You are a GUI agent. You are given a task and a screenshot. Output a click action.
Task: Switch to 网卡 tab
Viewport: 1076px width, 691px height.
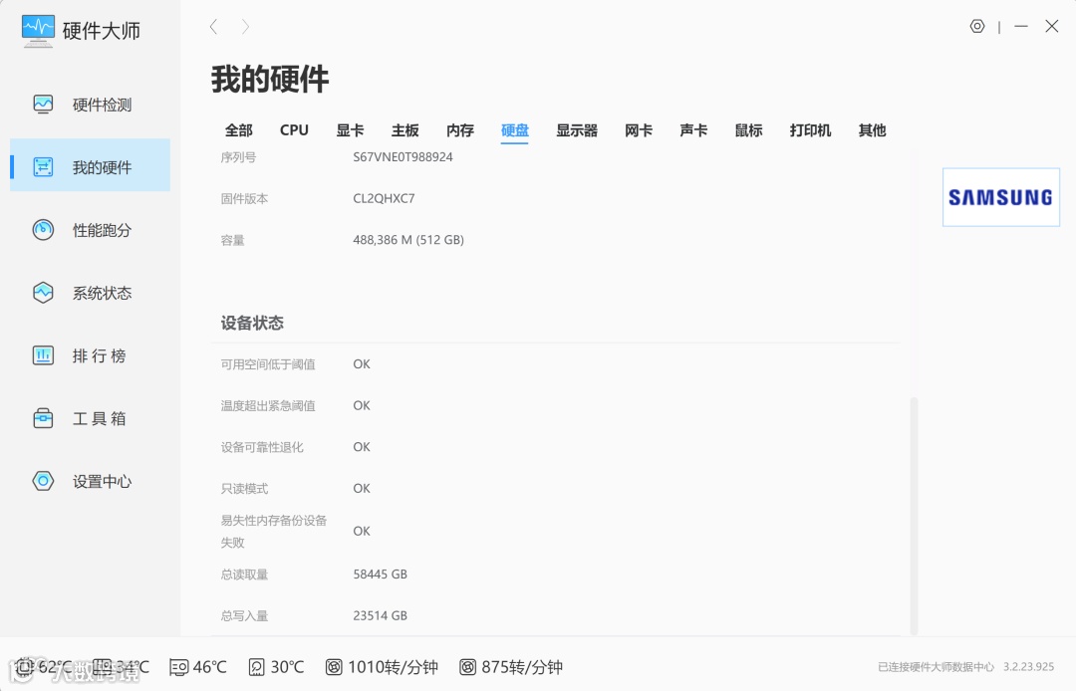tap(639, 130)
